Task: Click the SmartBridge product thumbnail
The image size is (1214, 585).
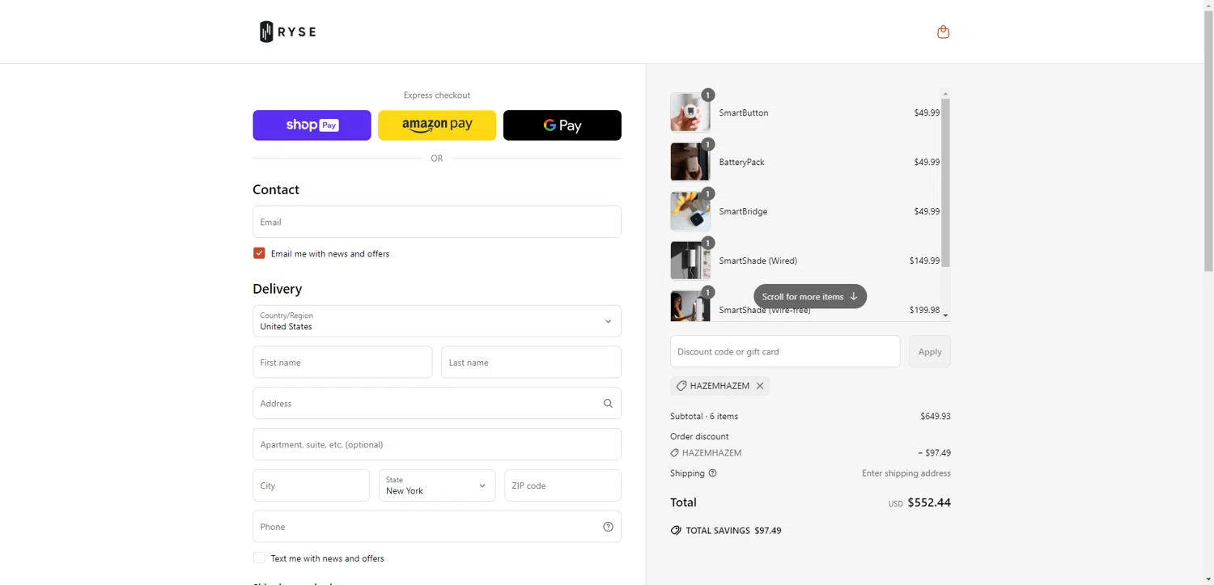Action: [690, 211]
